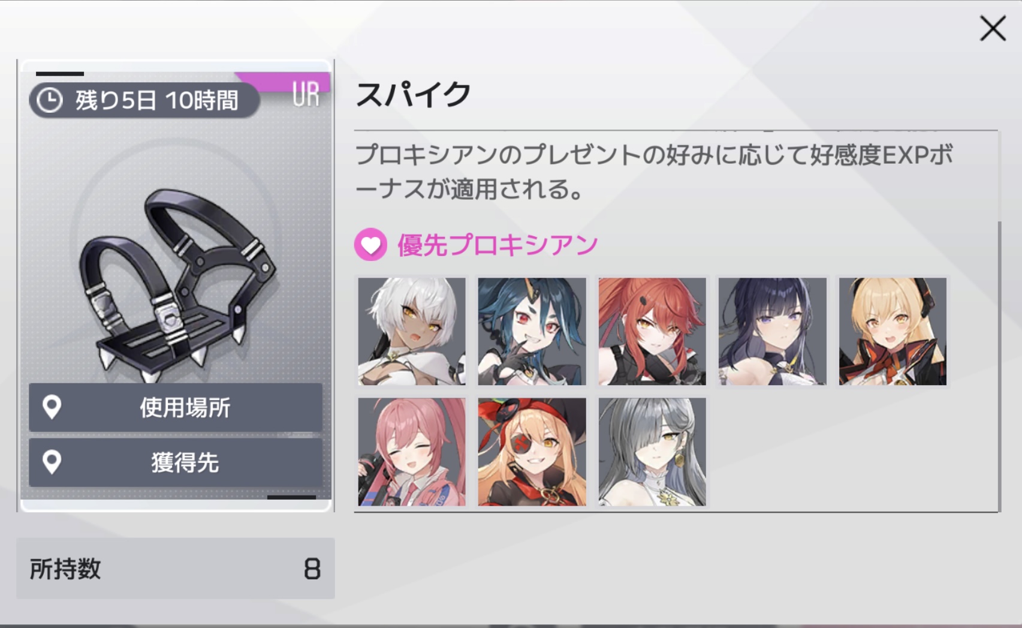Select the eyepatch pirate-hat character portrait
Image resolution: width=1022 pixels, height=628 pixels.
(532, 452)
